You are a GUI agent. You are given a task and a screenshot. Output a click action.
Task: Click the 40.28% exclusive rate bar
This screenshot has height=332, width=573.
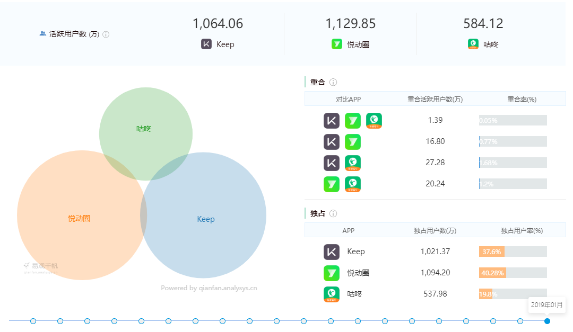tap(513, 273)
